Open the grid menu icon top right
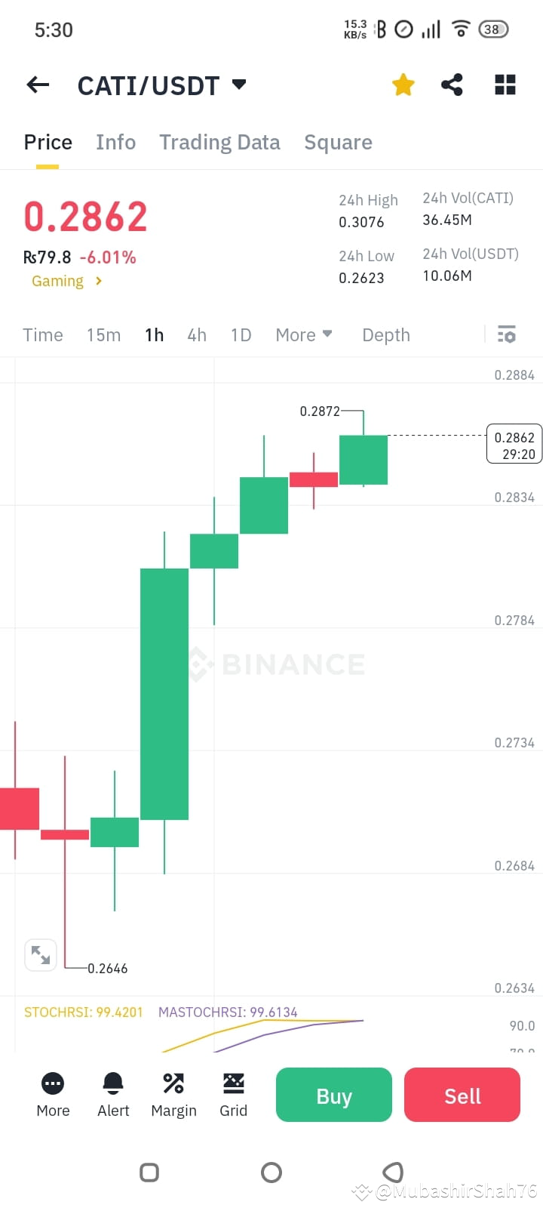The image size is (543, 1208). [505, 85]
